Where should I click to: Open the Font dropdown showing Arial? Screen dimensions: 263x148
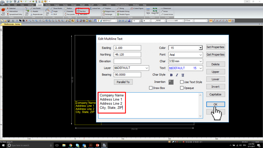click(185, 55)
